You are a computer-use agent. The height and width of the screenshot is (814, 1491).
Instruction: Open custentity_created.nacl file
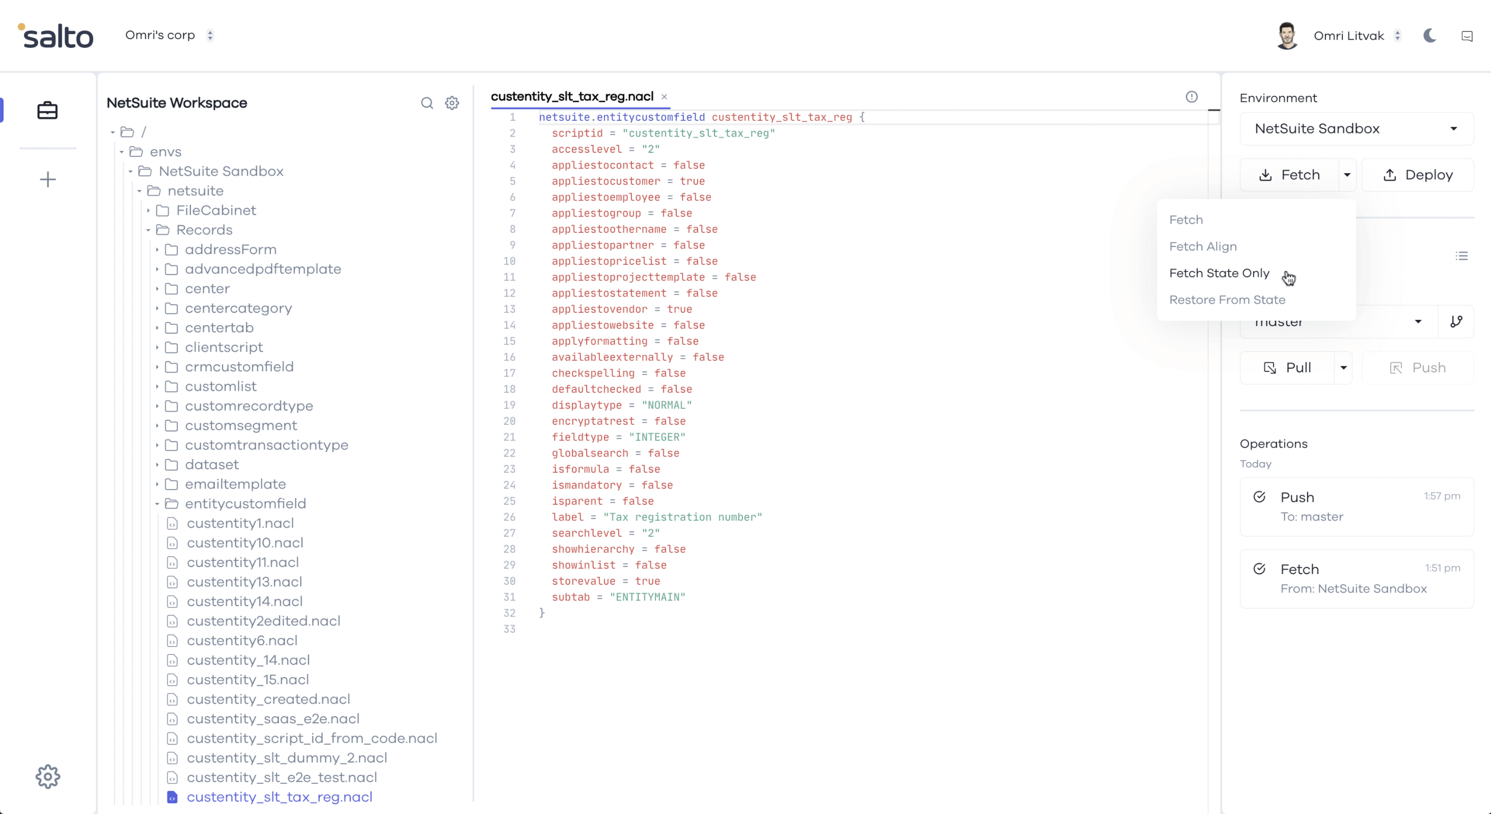point(268,699)
